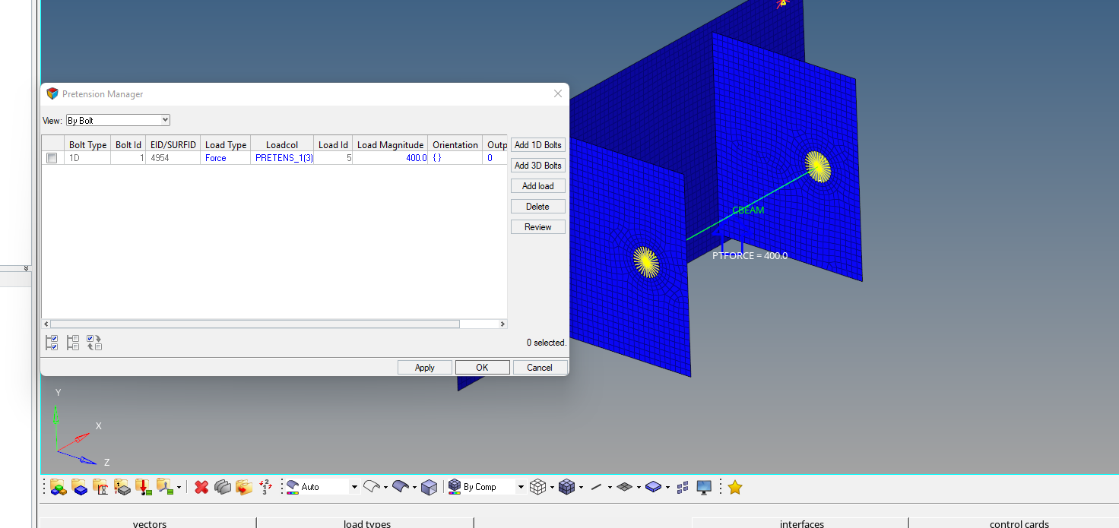Click the gold star favorites icon
Viewport: 1119px width, 528px height.
tap(734, 487)
